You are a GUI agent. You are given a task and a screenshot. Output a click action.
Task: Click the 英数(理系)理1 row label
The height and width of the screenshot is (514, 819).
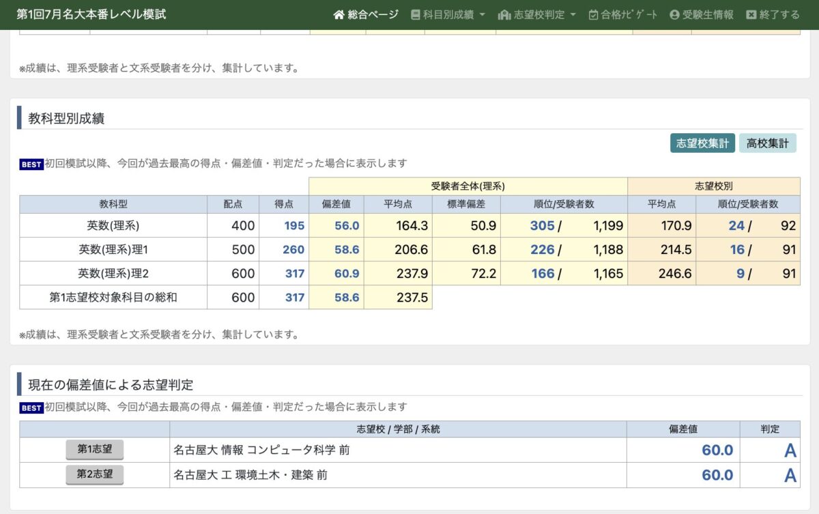(x=113, y=249)
